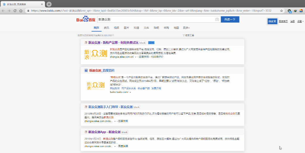Click the Baike icon beside 新浪众测_百度百科

[86, 70]
